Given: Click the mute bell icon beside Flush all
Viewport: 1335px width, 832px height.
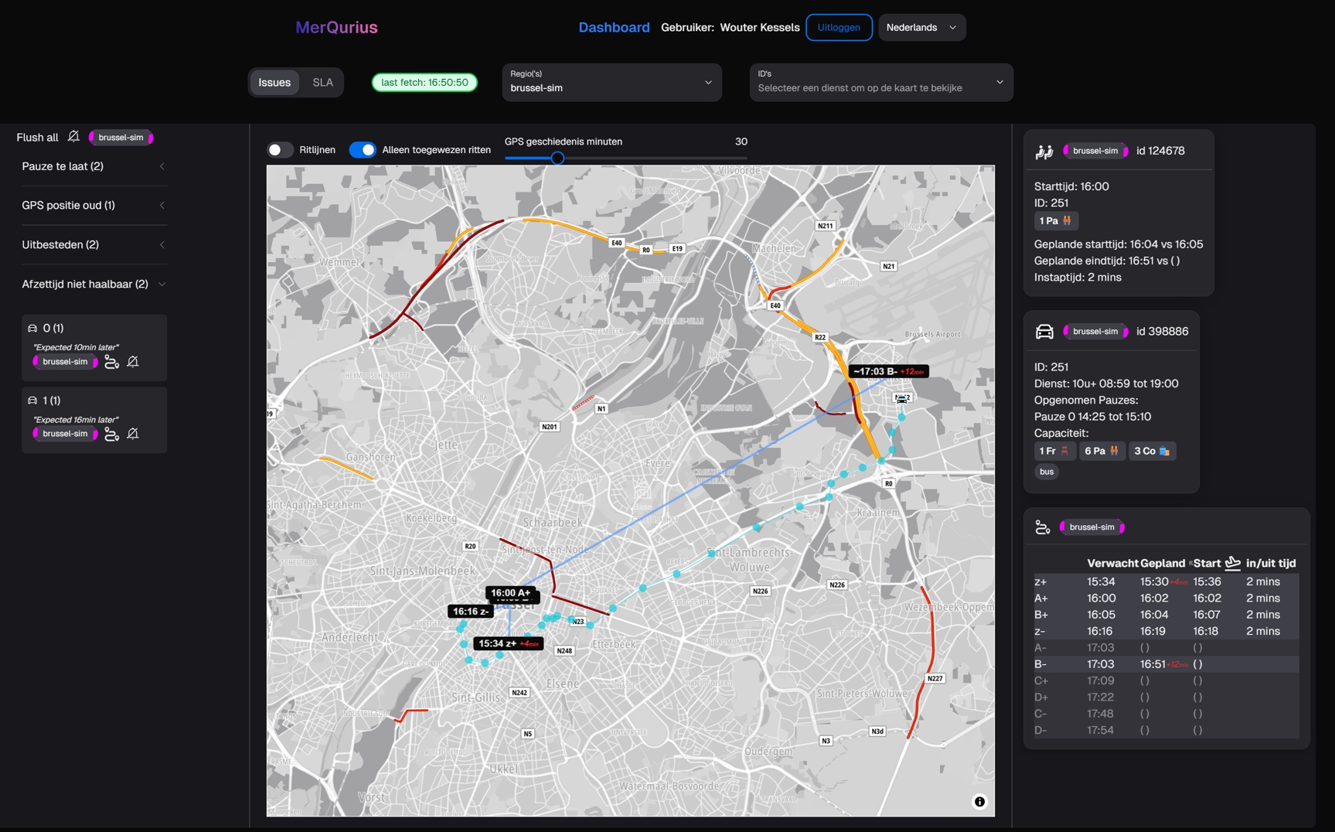Looking at the screenshot, I should coord(73,137).
